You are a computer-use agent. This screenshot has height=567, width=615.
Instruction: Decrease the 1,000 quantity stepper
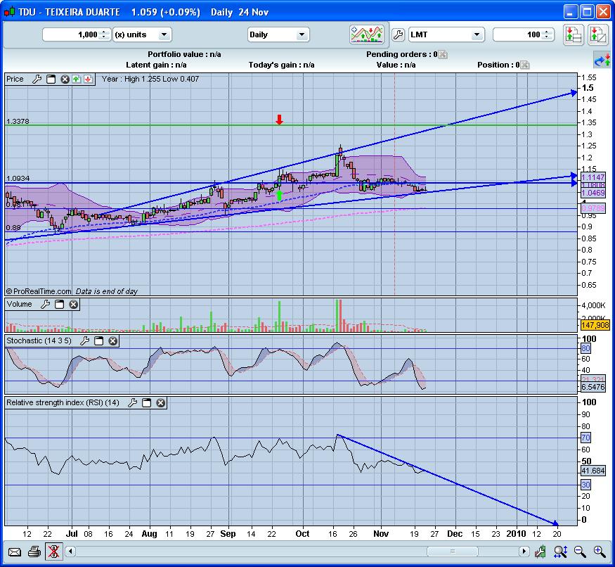(x=104, y=37)
